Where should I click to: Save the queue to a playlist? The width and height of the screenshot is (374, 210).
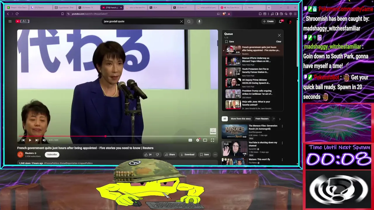229,41
